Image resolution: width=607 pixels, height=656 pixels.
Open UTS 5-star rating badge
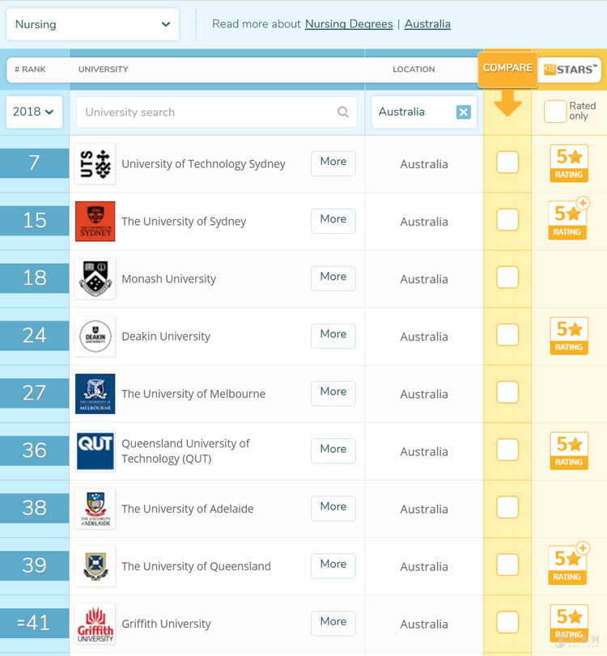[569, 163]
